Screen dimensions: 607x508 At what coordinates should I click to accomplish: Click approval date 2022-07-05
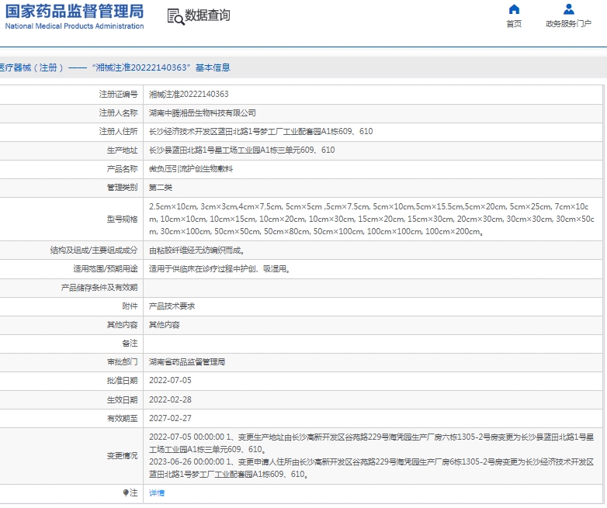(x=170, y=380)
